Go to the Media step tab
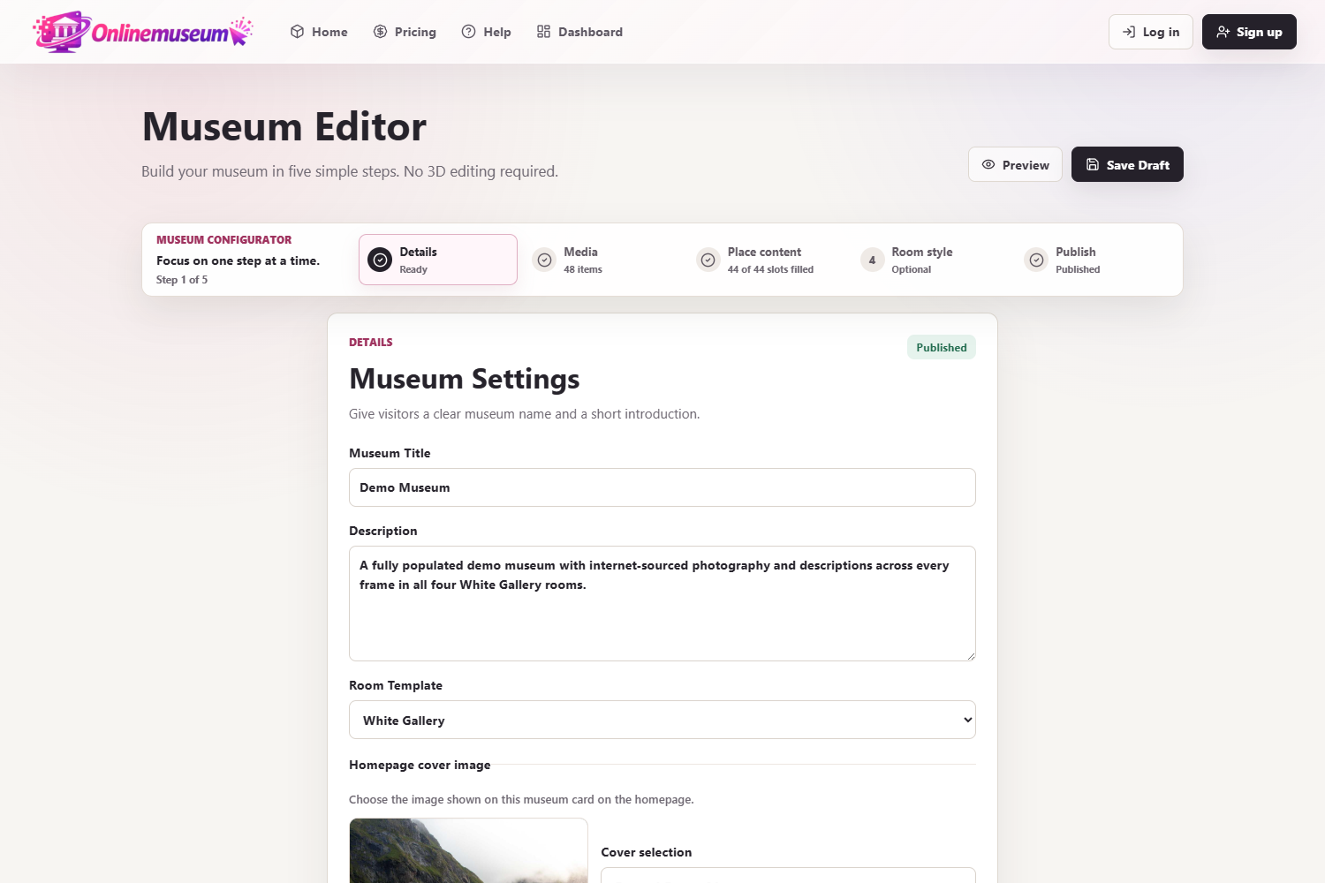 tap(602, 260)
